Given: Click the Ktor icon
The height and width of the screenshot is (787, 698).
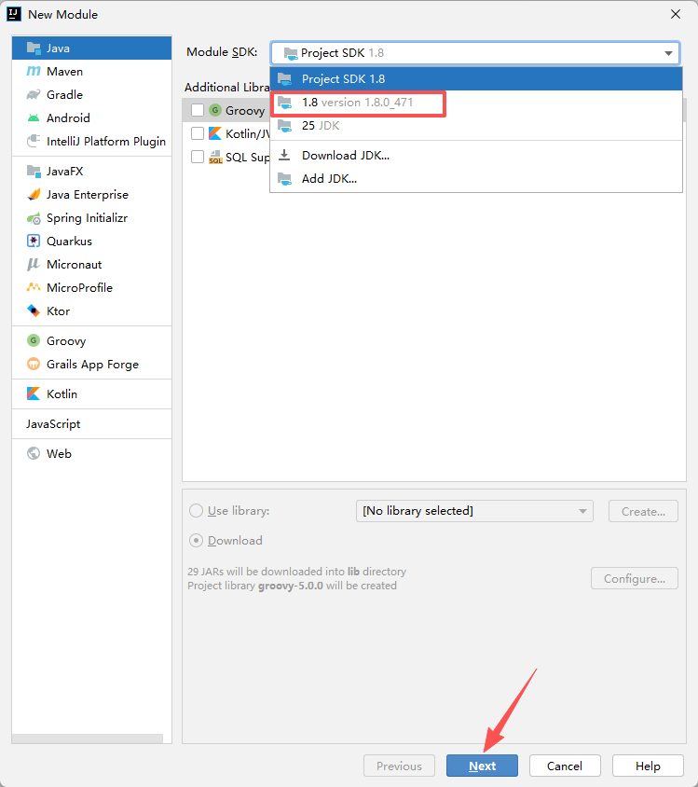Looking at the screenshot, I should coord(34,311).
